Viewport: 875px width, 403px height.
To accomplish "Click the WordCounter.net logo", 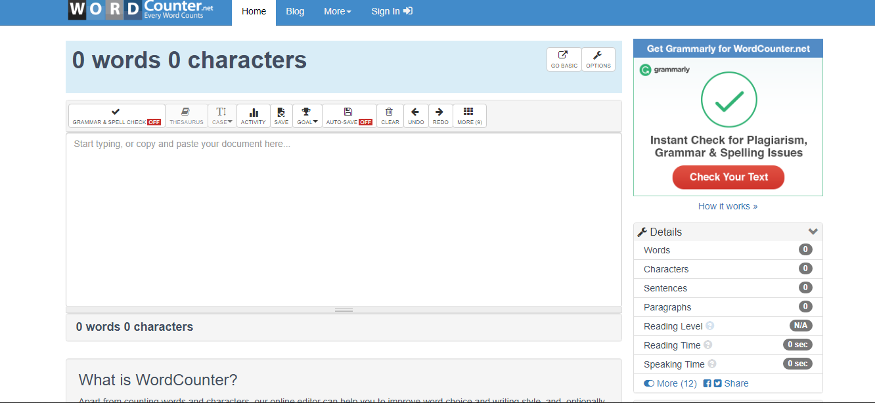I will tap(141, 10).
